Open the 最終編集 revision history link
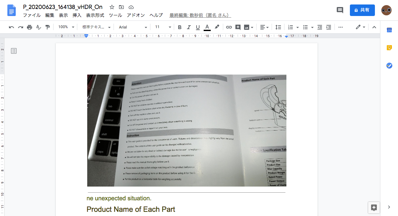This screenshot has height=216, width=398. pos(200,15)
